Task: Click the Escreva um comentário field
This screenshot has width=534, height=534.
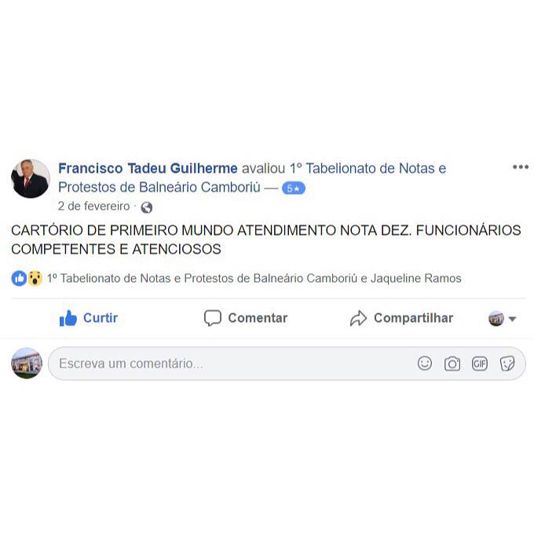Action: pos(287,364)
